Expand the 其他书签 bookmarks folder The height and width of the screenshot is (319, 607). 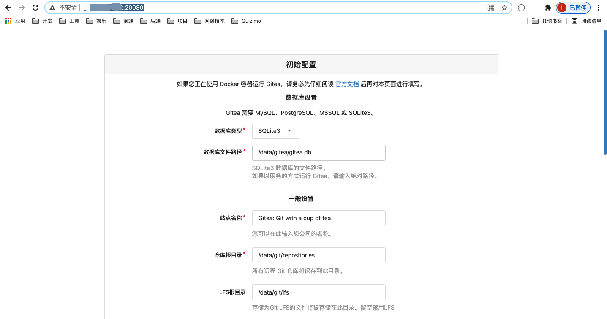[x=547, y=21]
